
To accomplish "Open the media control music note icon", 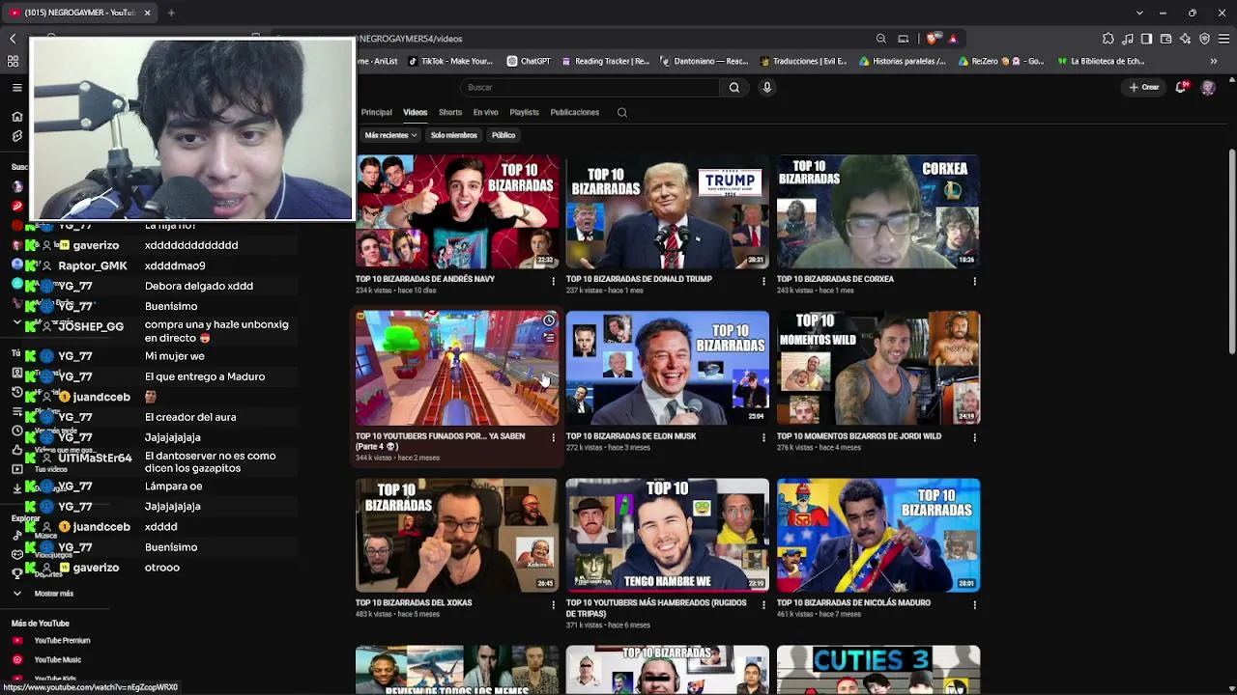I will (x=1128, y=39).
